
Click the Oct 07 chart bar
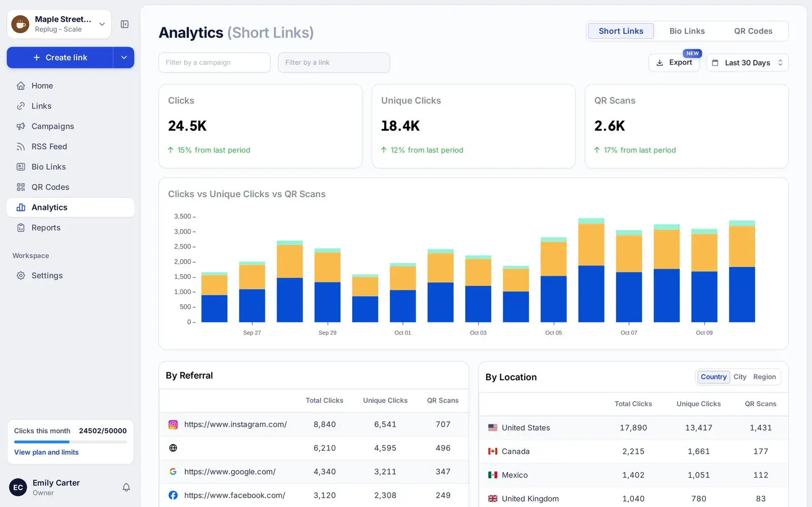[629, 276]
